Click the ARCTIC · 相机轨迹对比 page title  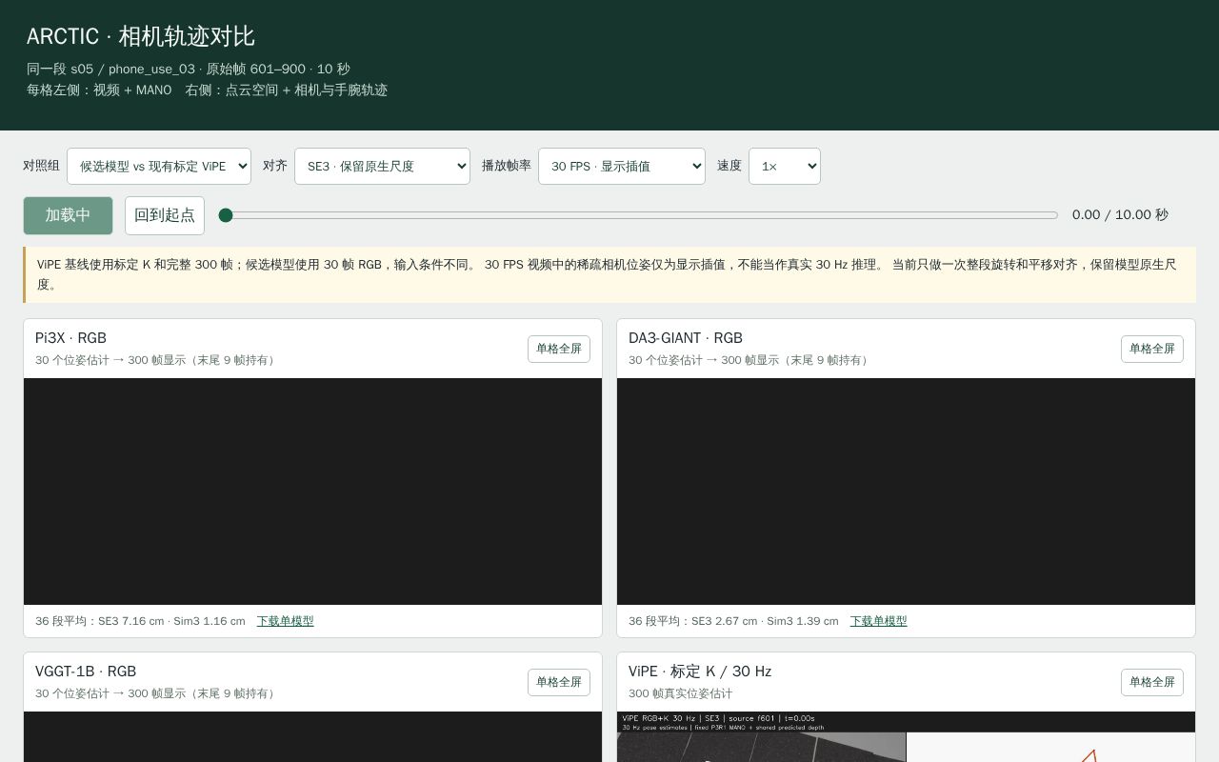141,36
